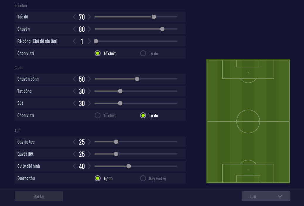Image resolution: width=304 pixels, height=206 pixels.
Task: Decrease Chuyền bóng value with left arrow
Action: pos(74,79)
